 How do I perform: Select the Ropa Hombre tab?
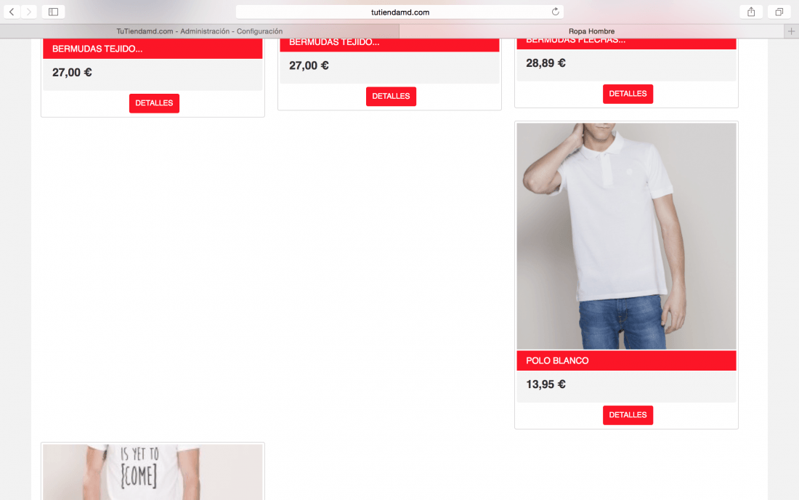(x=591, y=31)
